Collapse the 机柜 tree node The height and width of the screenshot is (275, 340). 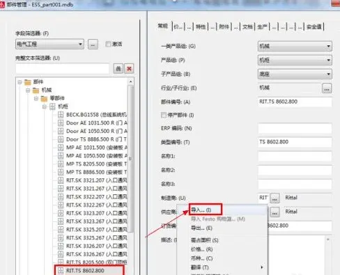tap(45, 107)
